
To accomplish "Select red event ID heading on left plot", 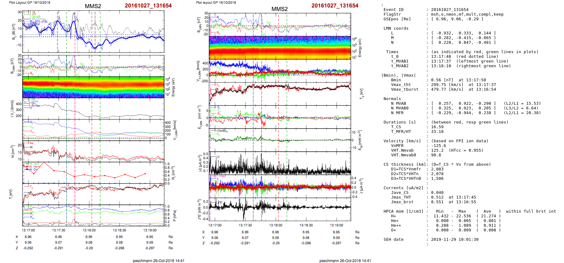I will pos(148,6).
